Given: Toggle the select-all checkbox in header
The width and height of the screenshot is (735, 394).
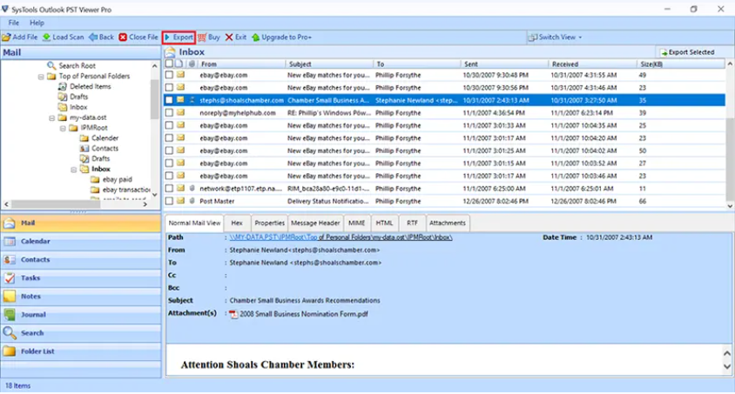Looking at the screenshot, I should tap(169, 63).
